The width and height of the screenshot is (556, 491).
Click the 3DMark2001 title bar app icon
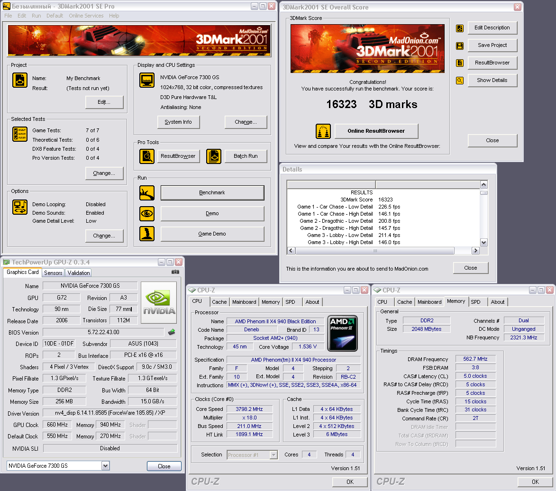(6, 6)
